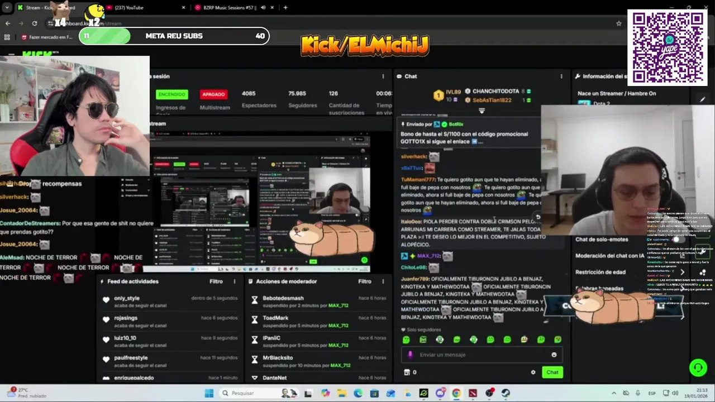Open the Windows Start menu

pos(209,393)
